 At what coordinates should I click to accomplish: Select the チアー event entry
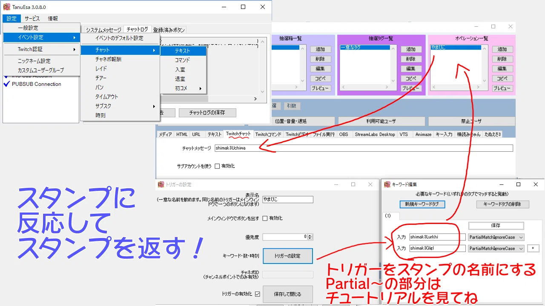120,78
